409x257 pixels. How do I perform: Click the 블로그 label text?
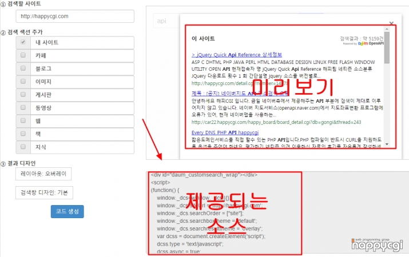[x=43, y=69]
